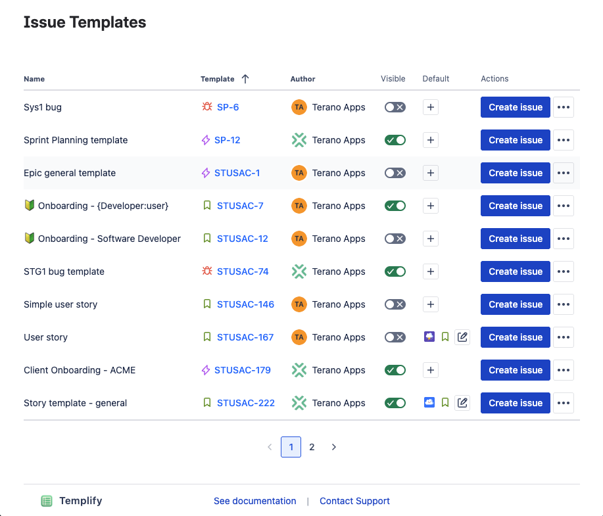Open the edit pencil for User story row
Screen dimensions: 603x516
pos(462,337)
